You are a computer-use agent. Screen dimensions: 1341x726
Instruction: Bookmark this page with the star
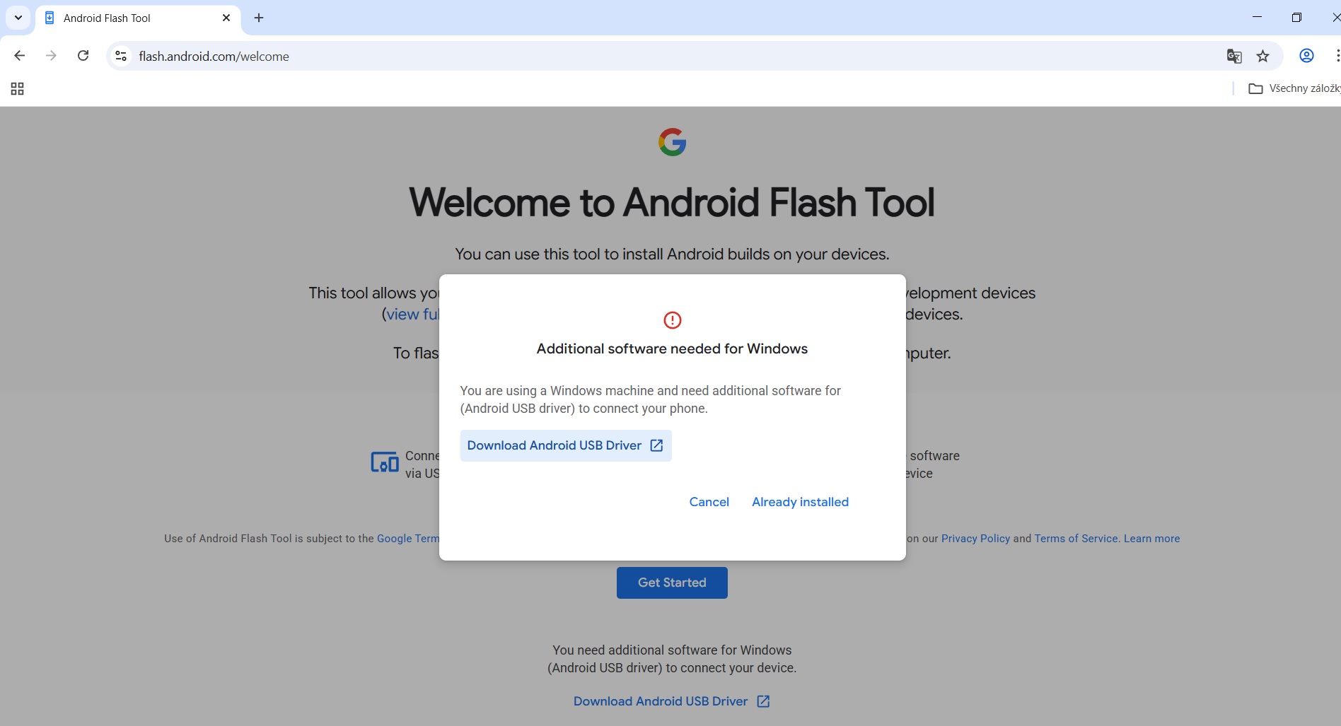(1262, 56)
